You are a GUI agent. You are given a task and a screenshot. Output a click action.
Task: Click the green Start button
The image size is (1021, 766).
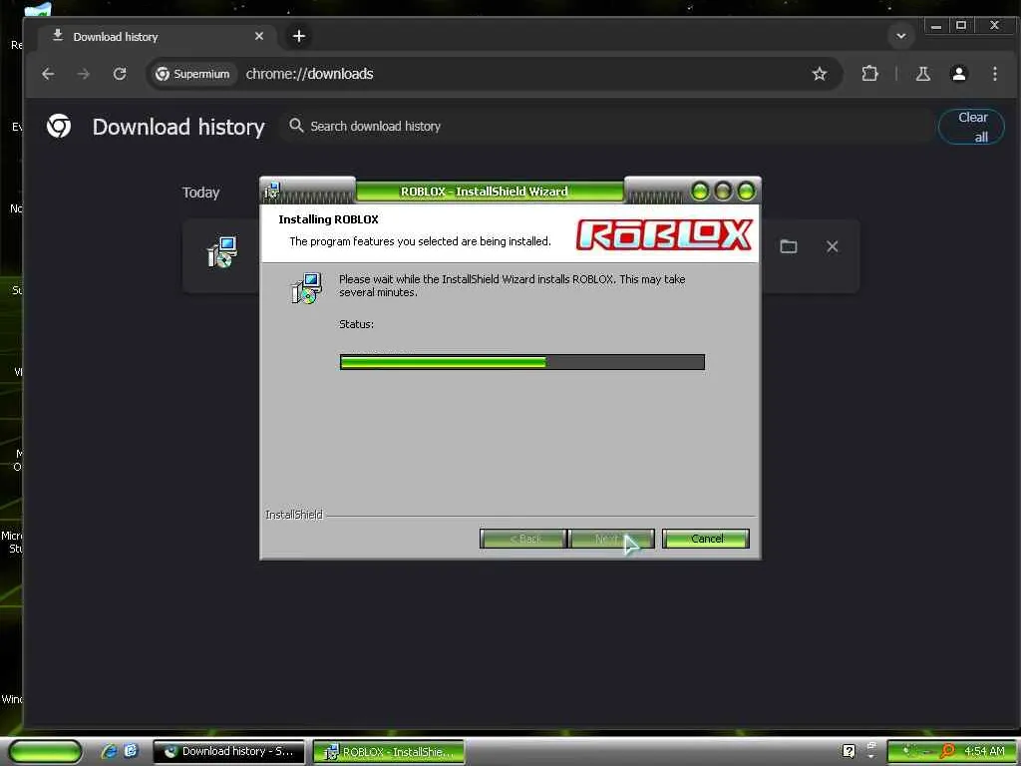click(x=45, y=751)
